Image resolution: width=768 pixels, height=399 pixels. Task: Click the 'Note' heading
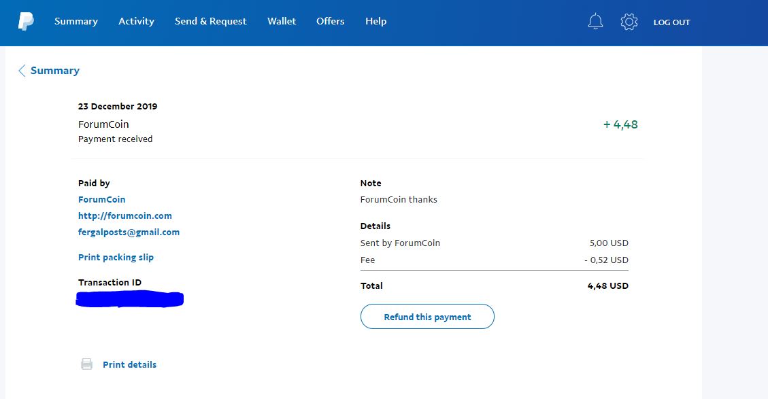point(371,183)
